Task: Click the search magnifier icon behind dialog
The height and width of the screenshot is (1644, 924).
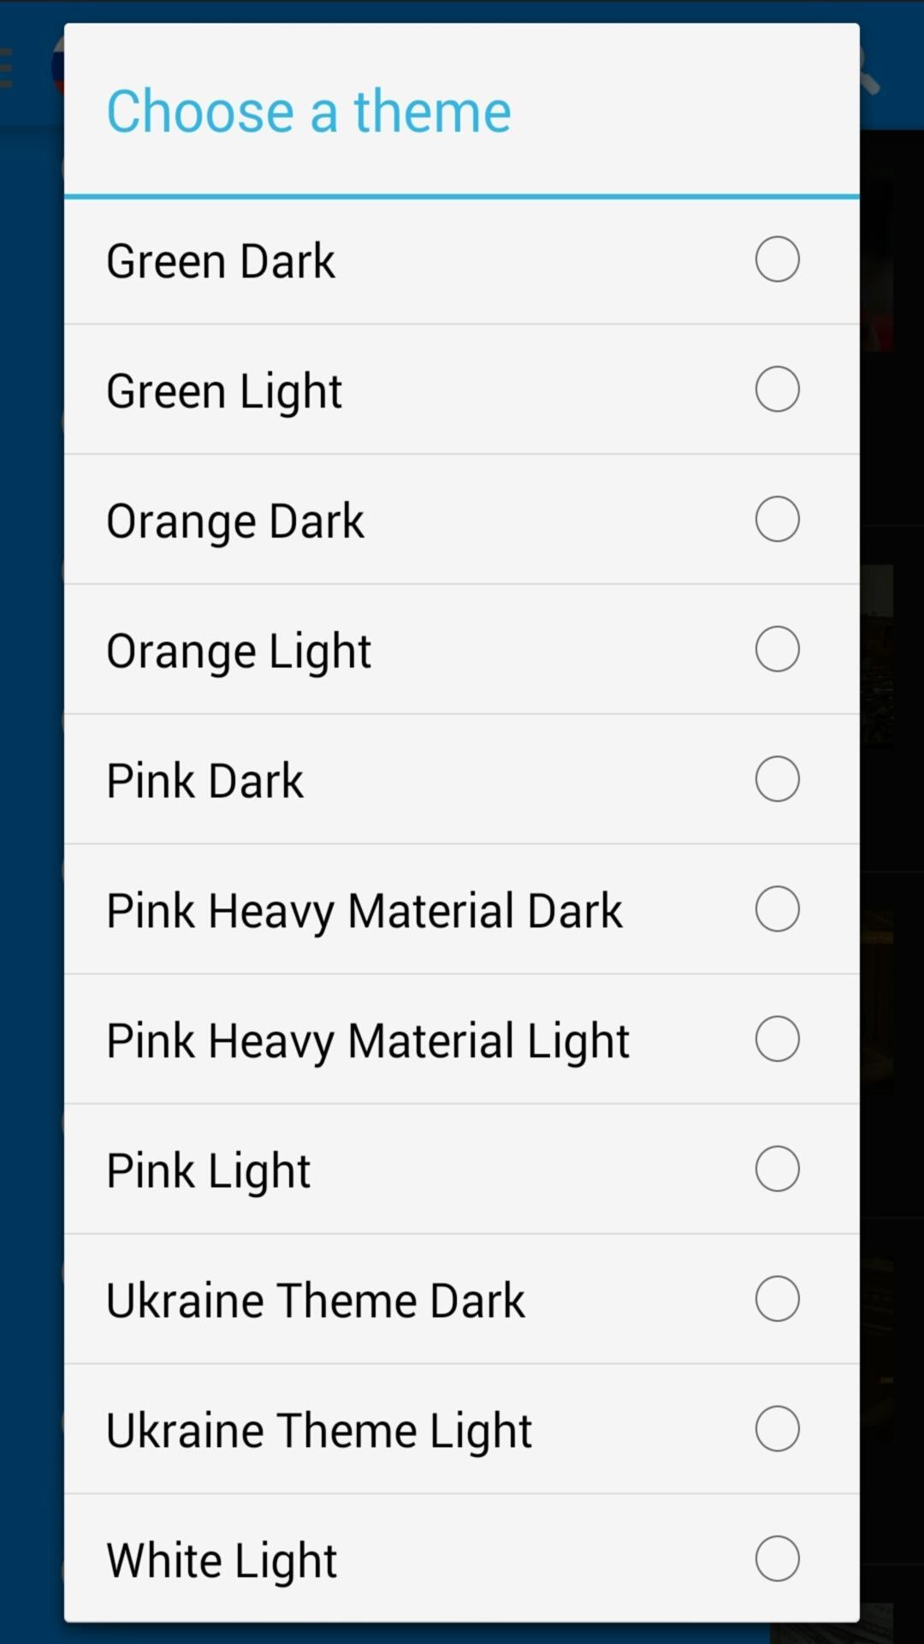Action: (x=868, y=73)
